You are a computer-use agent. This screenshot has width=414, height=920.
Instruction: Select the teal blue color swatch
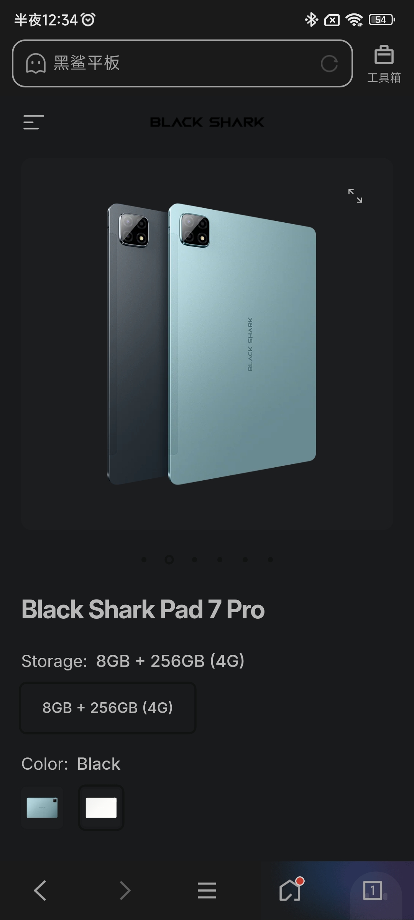[42, 808]
